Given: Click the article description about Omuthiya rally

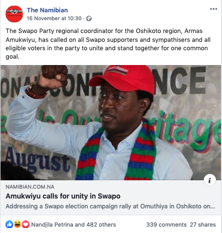Looking at the screenshot, I should [111, 206].
